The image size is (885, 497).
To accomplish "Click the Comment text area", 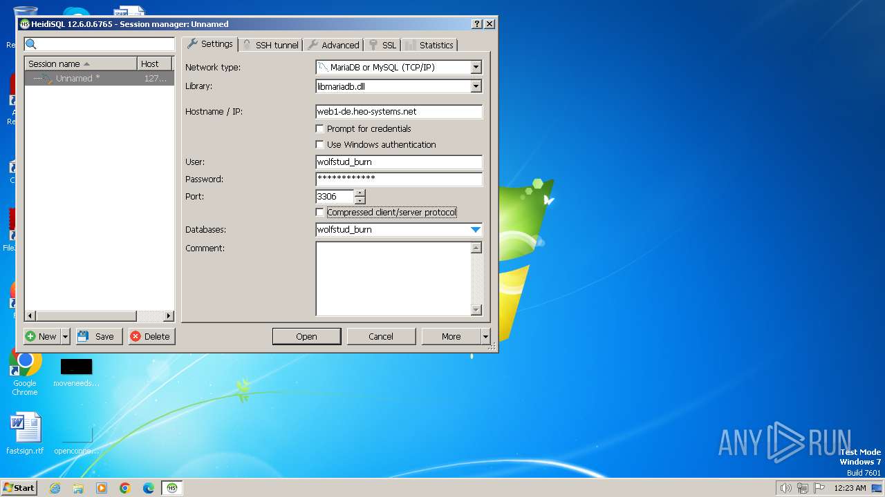I will click(393, 279).
